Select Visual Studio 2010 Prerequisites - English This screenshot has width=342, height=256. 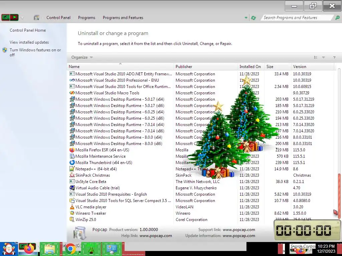pos(111,194)
